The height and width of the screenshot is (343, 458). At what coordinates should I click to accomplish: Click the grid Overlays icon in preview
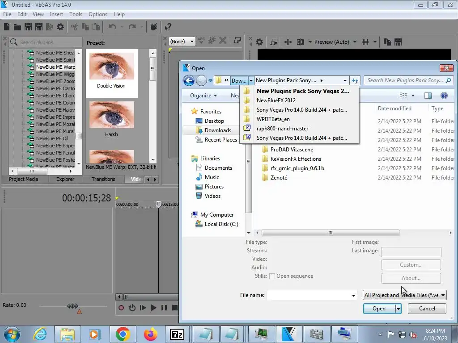(365, 42)
